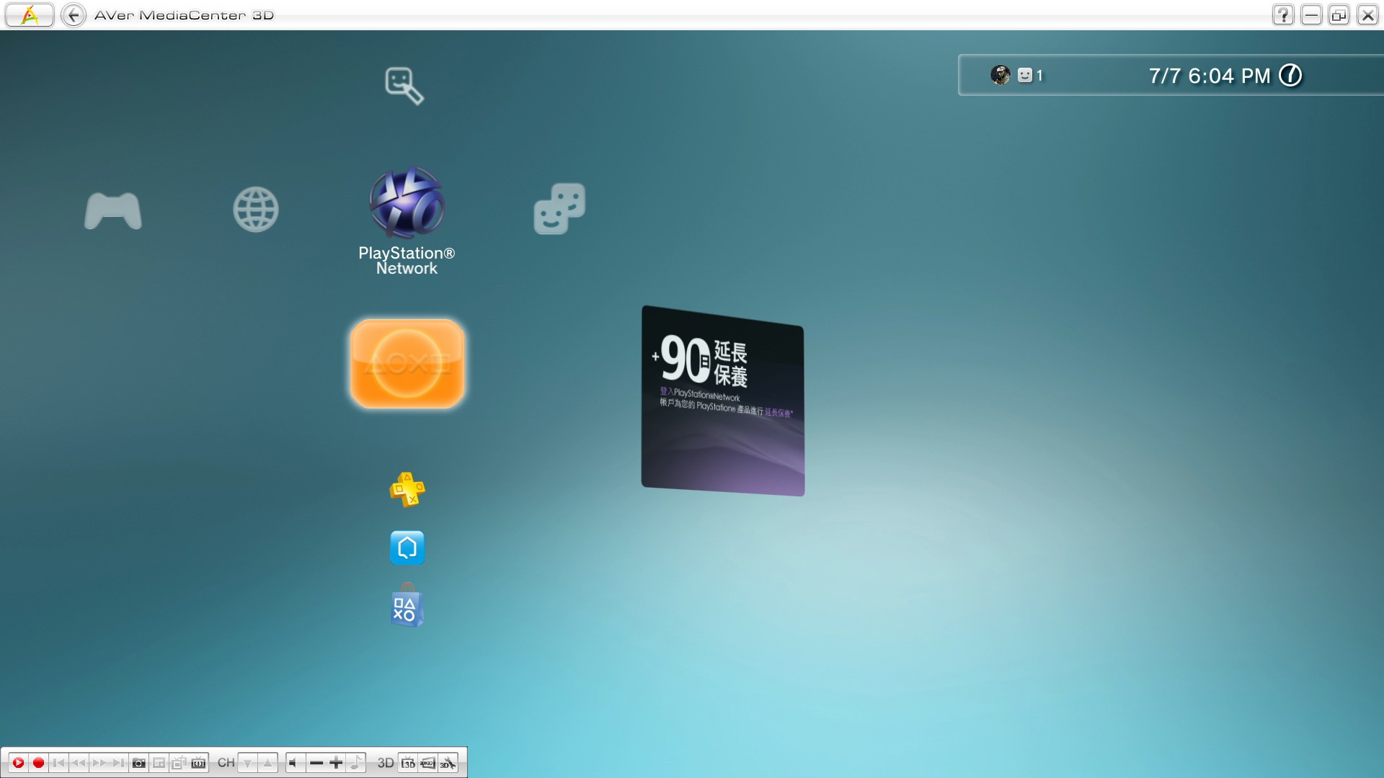Open the PlayStation Store shopping bag icon
1384x778 pixels.
(x=407, y=607)
